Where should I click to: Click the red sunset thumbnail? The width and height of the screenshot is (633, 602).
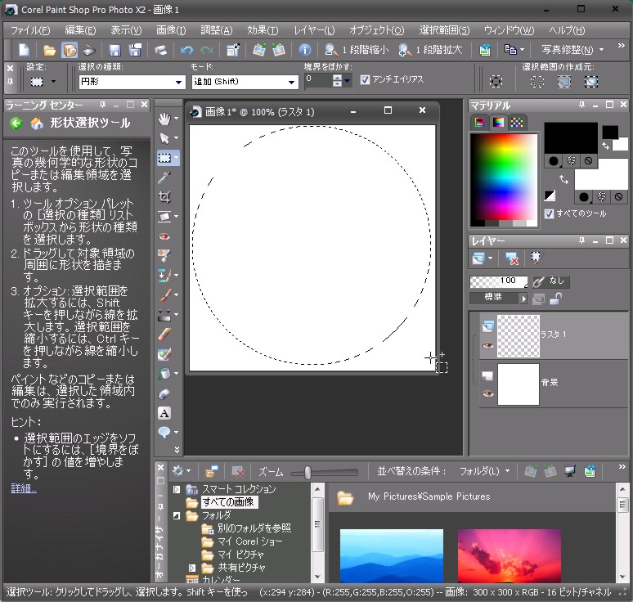click(x=510, y=555)
